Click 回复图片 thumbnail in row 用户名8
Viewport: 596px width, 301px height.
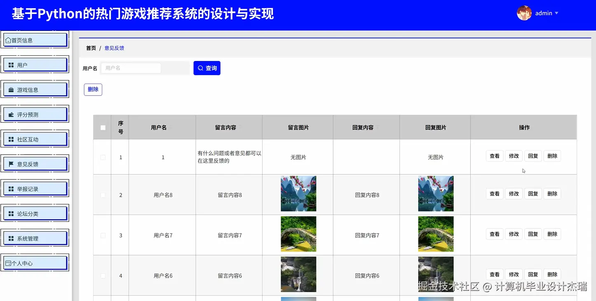coord(436,194)
